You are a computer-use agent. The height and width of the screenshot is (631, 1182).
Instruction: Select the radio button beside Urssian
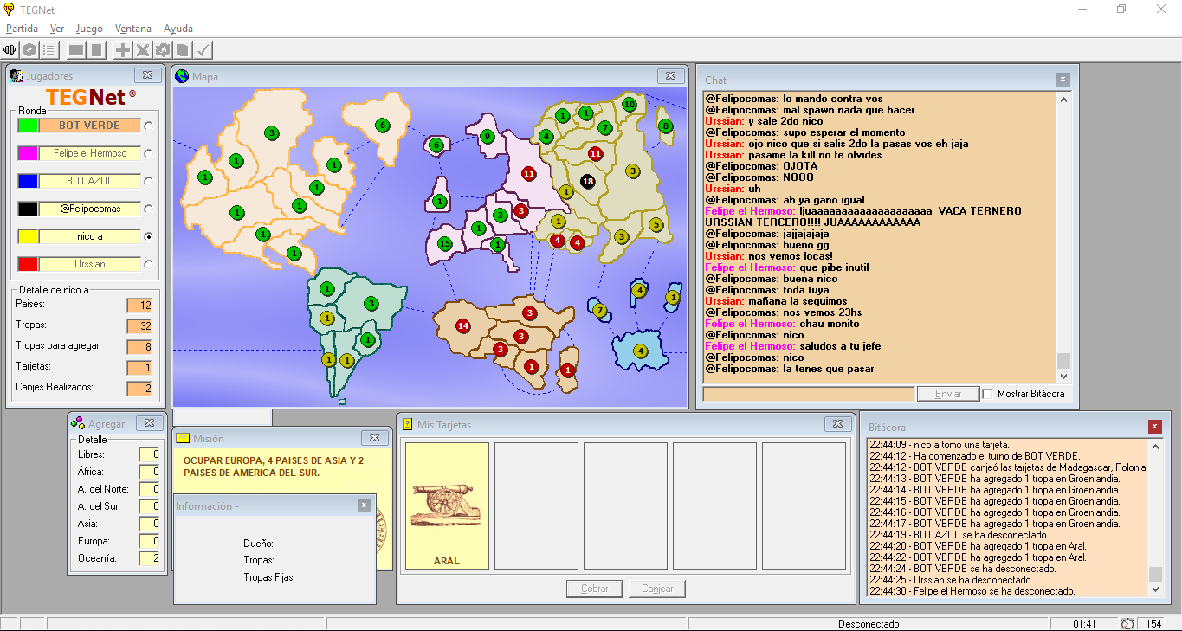pos(149,265)
